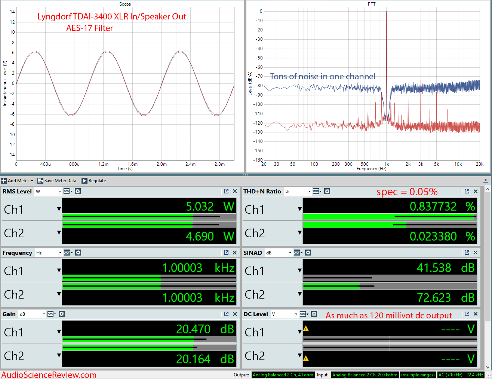
Task: Pop out the Frequency meter panel
Action: click(x=226, y=253)
